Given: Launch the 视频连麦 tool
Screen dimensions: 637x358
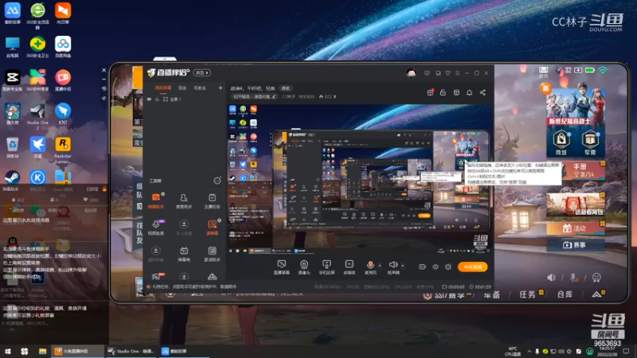Looking at the screenshot, I should pyautogui.click(x=156, y=228).
